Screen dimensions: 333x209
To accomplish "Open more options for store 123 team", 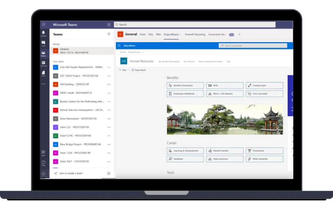I will 109,127.
